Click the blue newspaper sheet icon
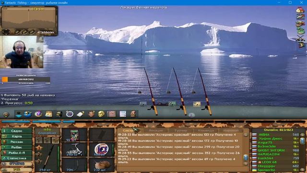307x173 pixels. click(123, 114)
